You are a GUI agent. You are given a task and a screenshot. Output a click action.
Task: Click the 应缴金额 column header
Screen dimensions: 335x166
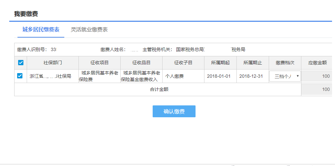click(x=317, y=63)
